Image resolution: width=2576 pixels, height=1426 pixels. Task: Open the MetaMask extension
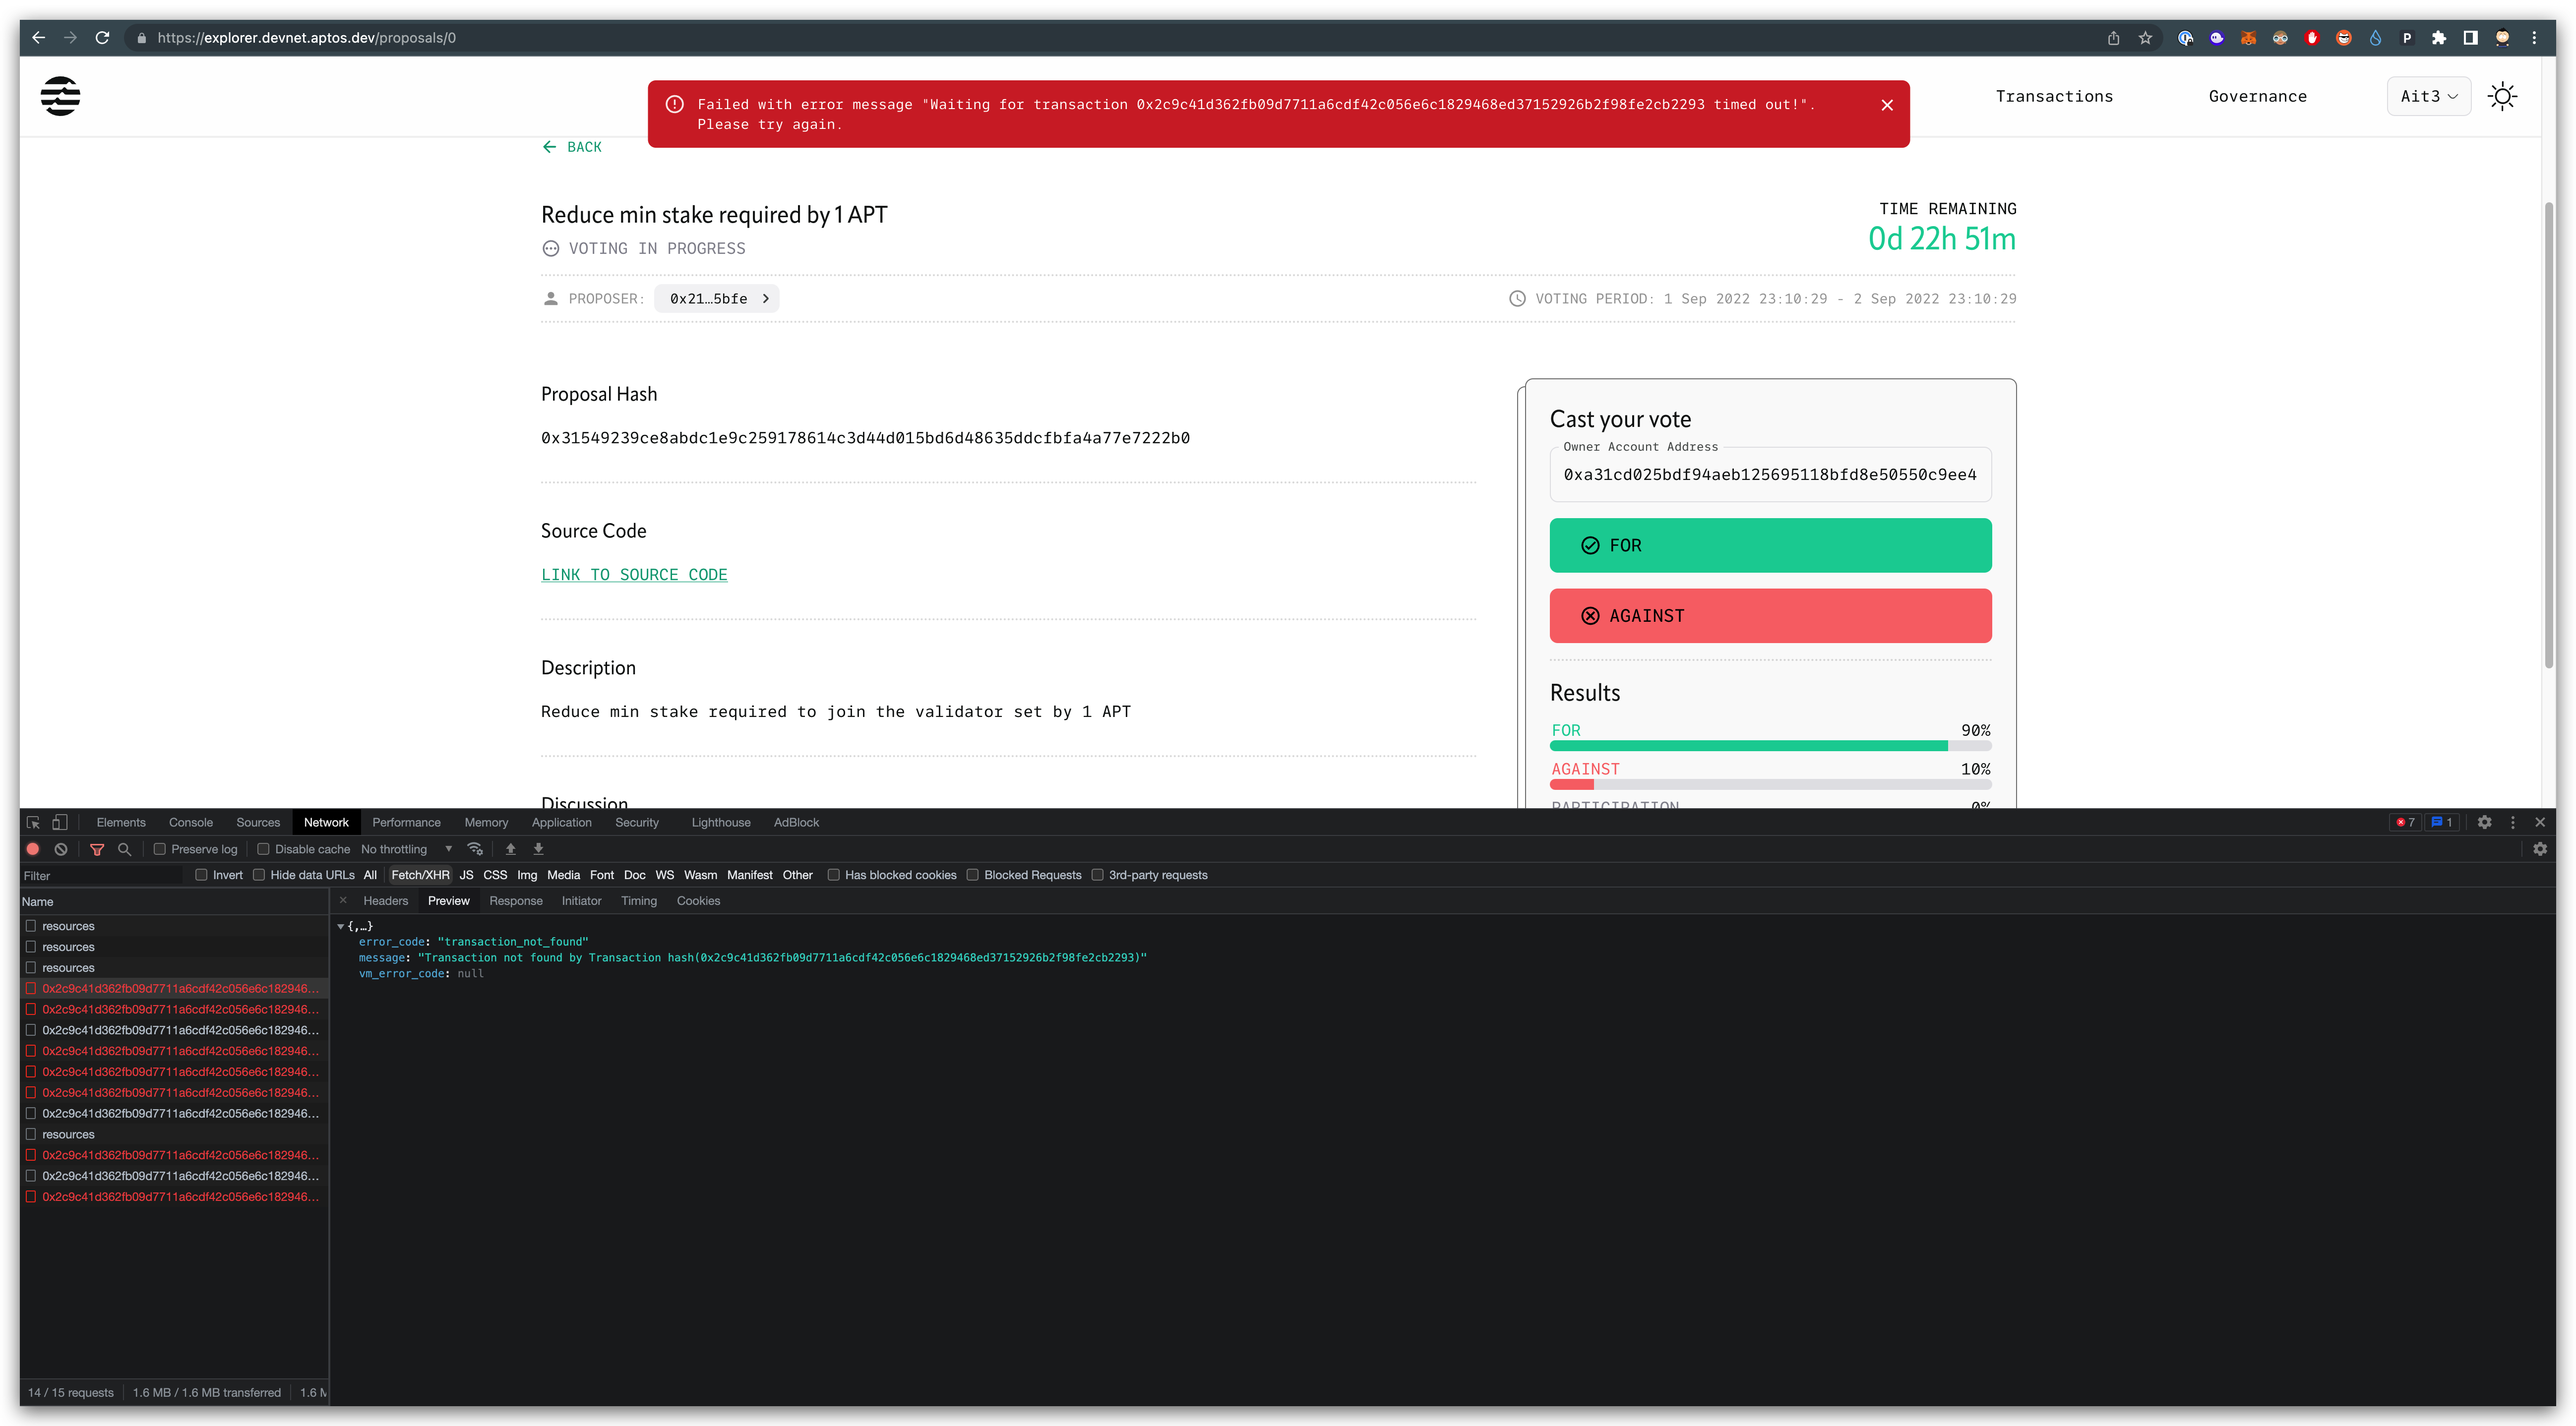tap(2249, 37)
